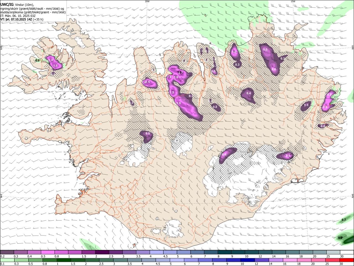Select darkest green bottom legend swatch after 1
This screenshot has width=354, height=266.
tap(64, 260)
